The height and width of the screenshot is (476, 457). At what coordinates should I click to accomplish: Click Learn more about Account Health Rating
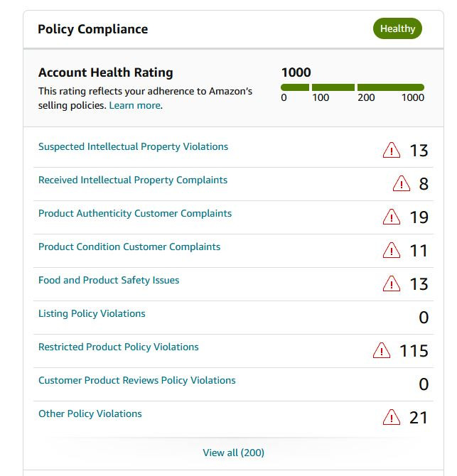pos(135,105)
